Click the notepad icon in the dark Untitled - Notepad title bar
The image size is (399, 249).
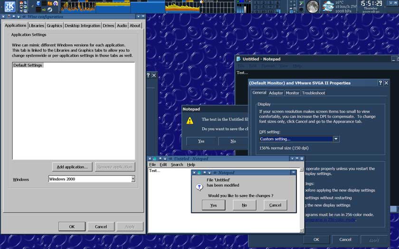[238, 59]
